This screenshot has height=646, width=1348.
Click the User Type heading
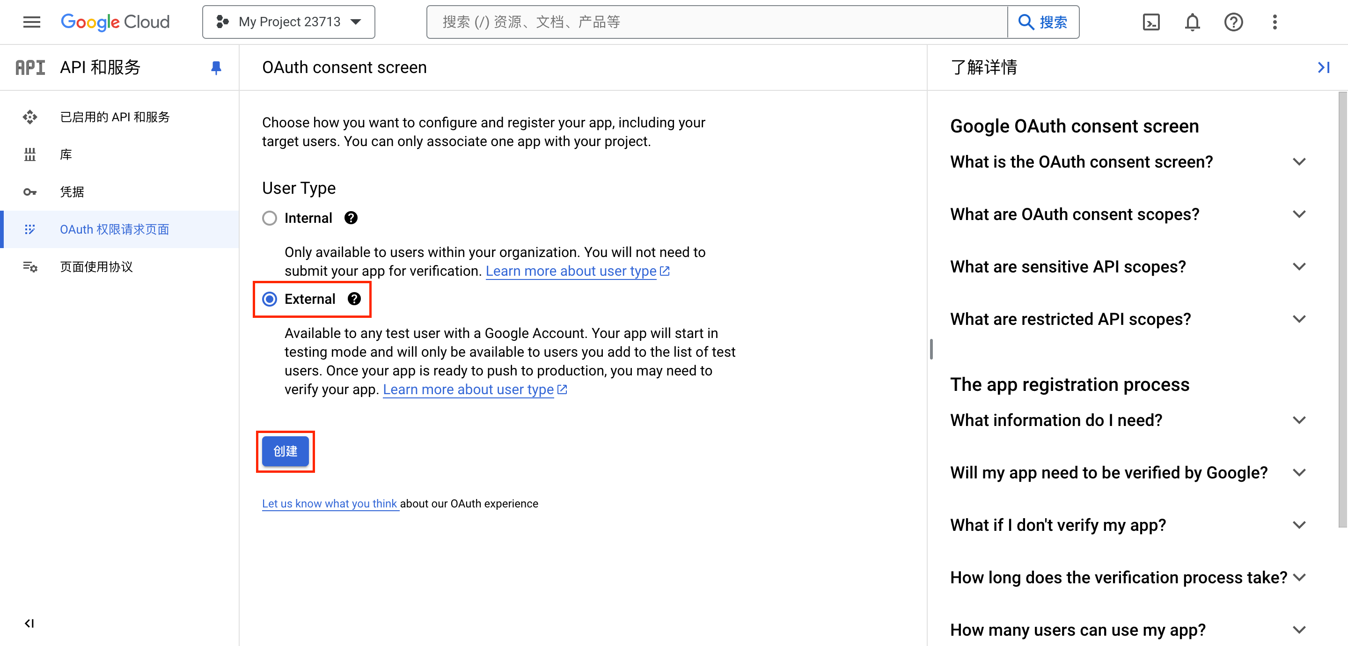[x=299, y=188]
